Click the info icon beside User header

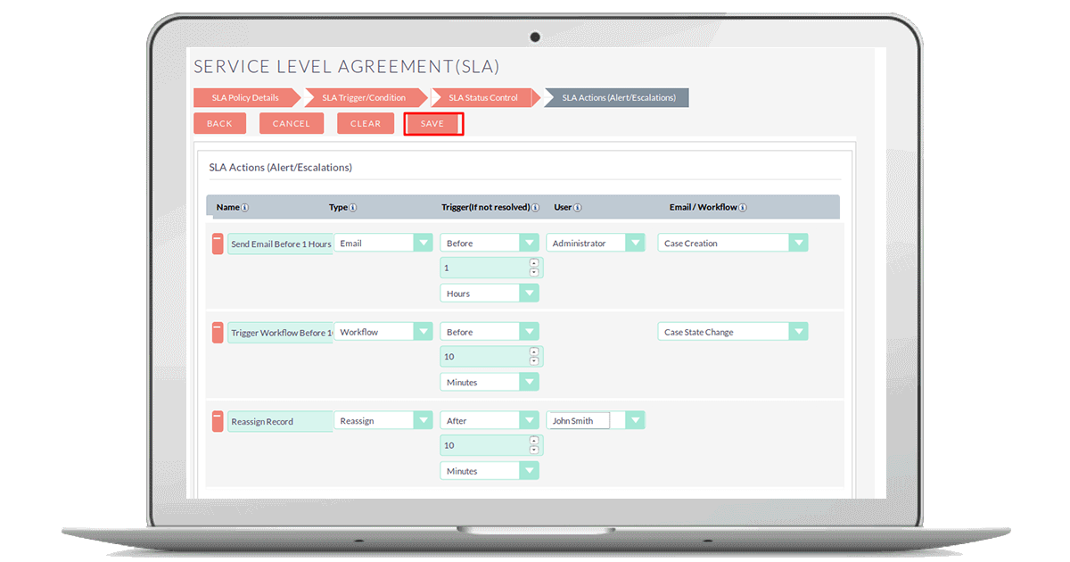tap(577, 208)
